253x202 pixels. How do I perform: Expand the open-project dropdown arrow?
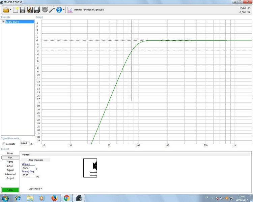point(11,10)
